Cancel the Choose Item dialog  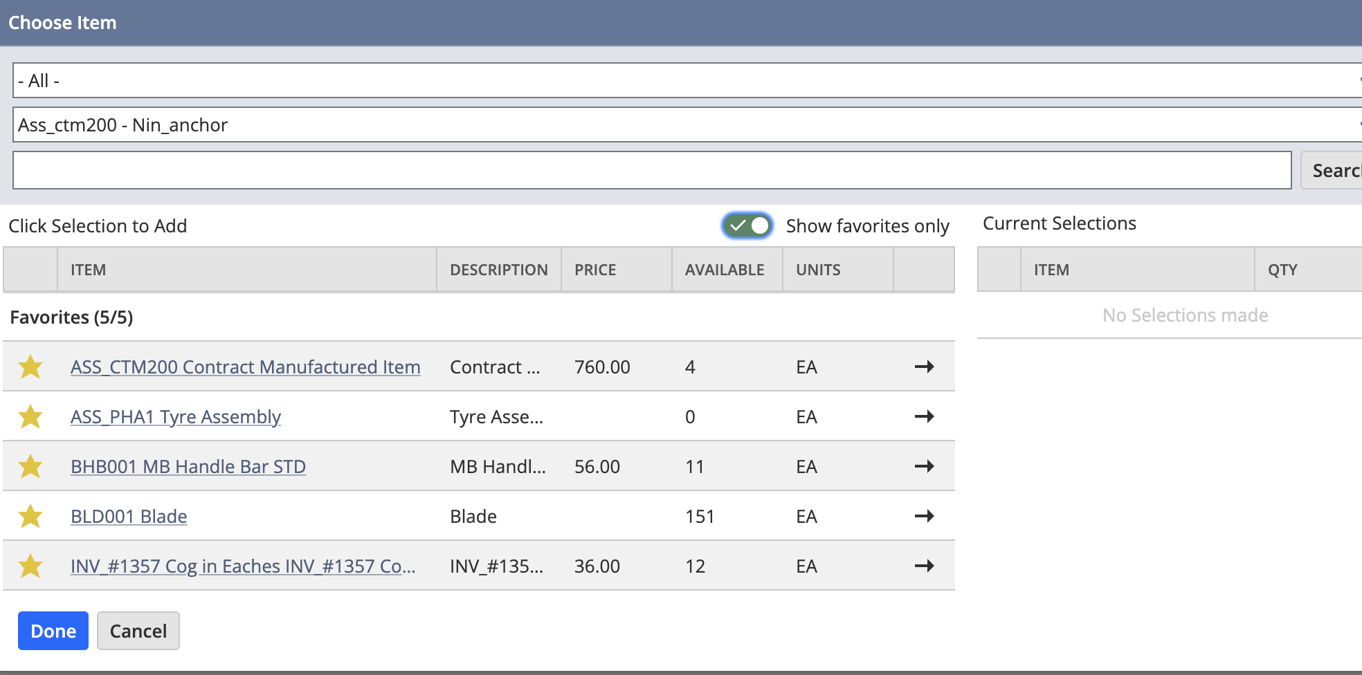[x=138, y=631]
